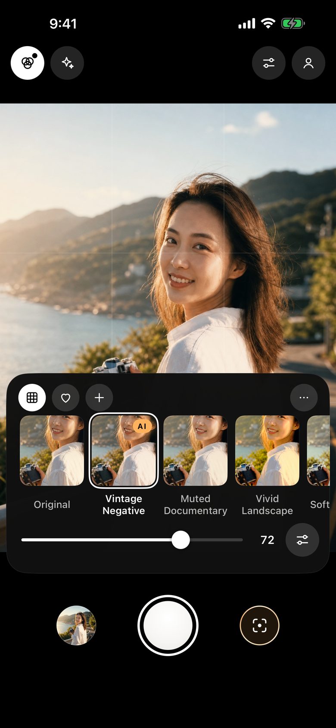Click the Original label text

tap(52, 505)
